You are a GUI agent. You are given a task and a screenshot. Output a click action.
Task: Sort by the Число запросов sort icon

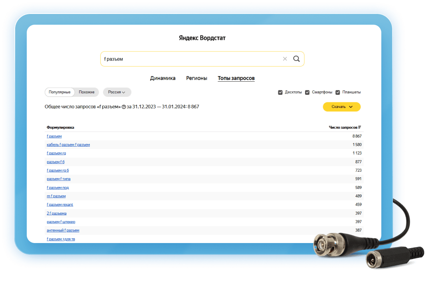tap(359, 127)
